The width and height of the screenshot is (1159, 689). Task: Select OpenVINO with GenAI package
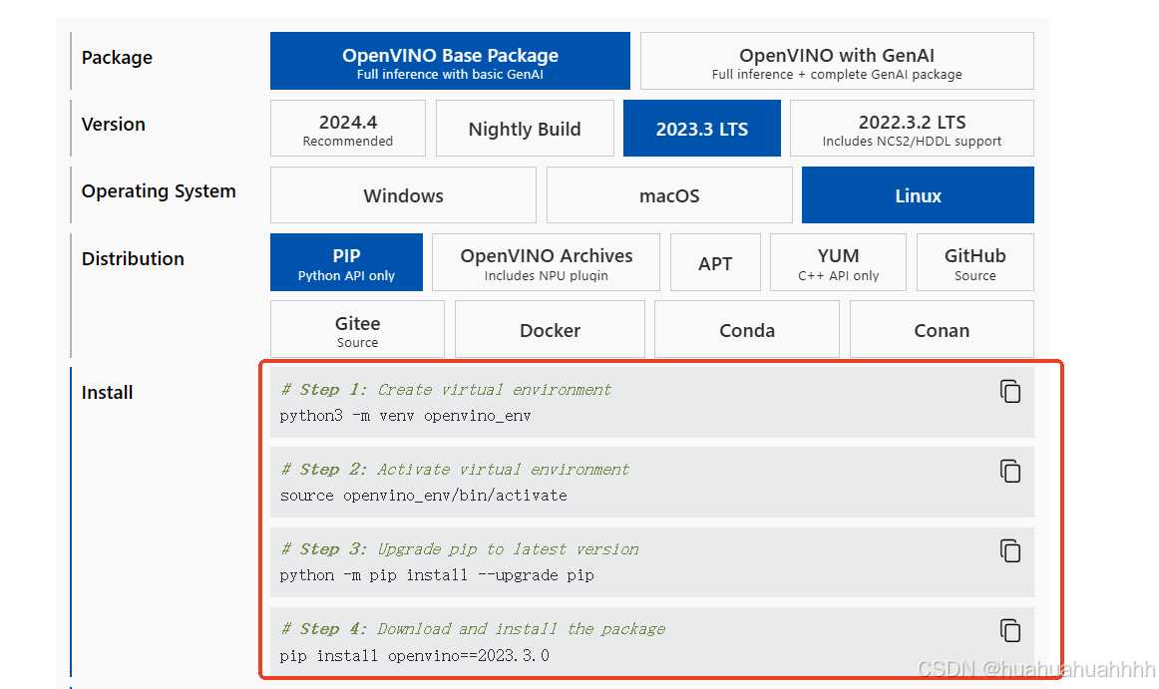pos(837,61)
